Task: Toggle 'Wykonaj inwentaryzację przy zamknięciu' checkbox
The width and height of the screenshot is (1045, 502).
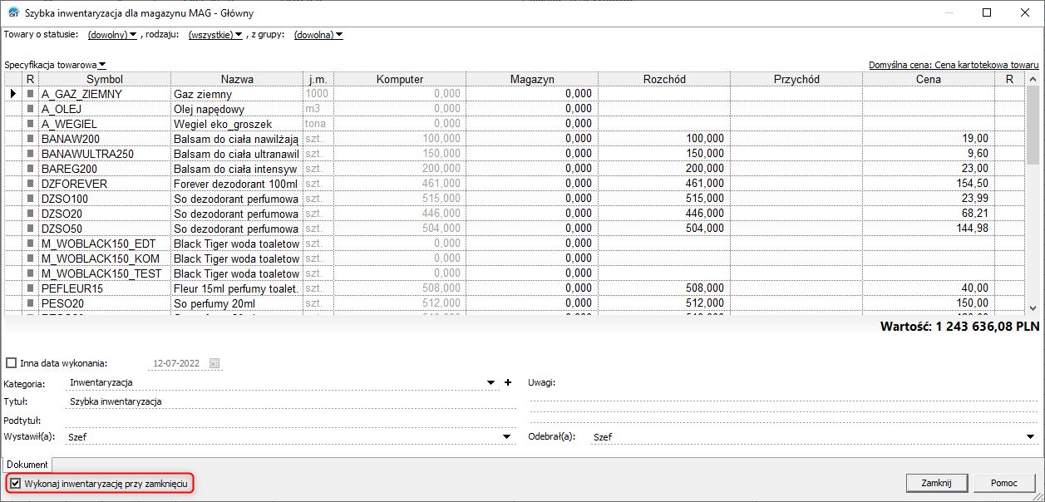Action: pos(16,483)
